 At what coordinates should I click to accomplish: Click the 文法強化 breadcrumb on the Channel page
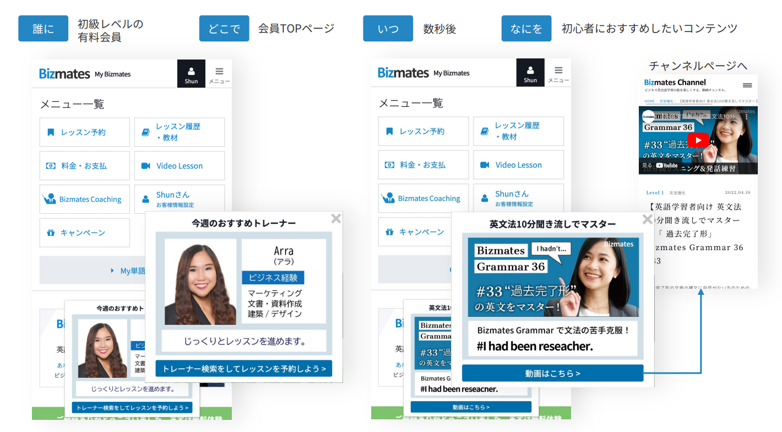pyautogui.click(x=666, y=101)
